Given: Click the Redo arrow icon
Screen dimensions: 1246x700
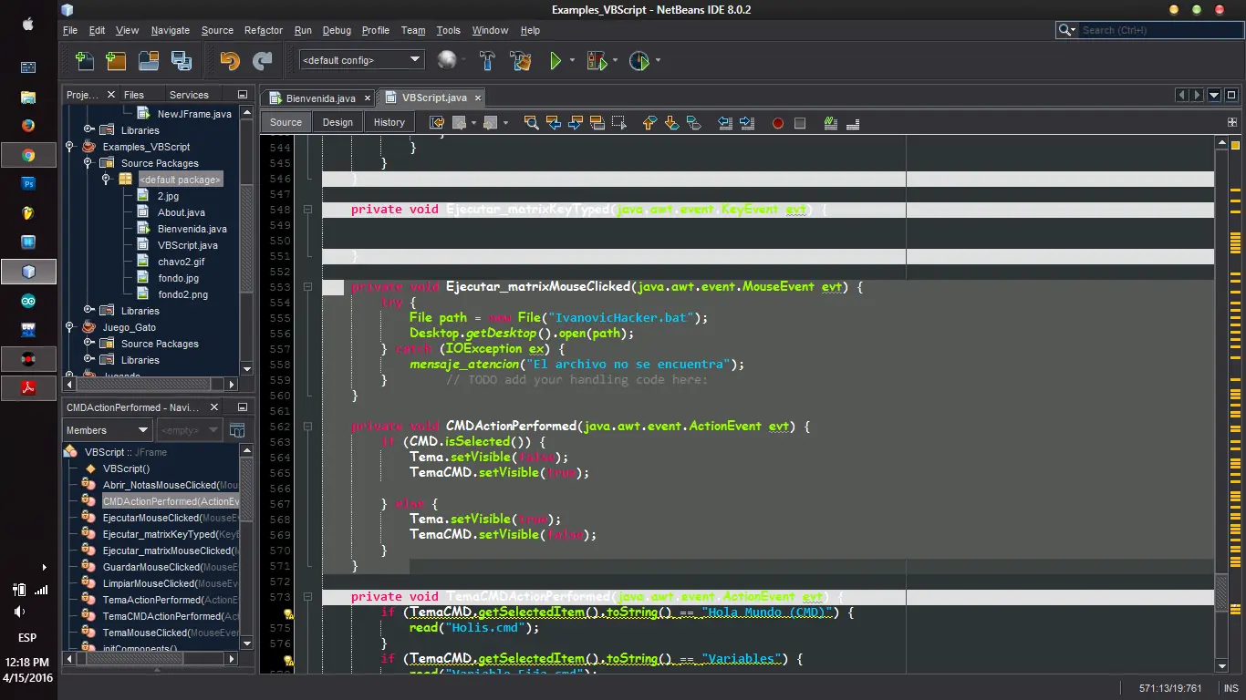Looking at the screenshot, I should pyautogui.click(x=263, y=61).
